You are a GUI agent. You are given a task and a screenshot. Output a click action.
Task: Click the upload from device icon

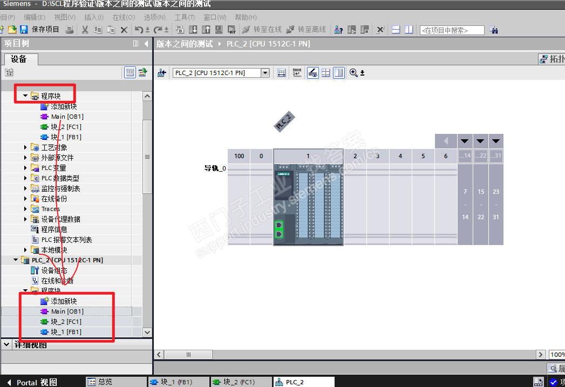pyautogui.click(x=206, y=30)
